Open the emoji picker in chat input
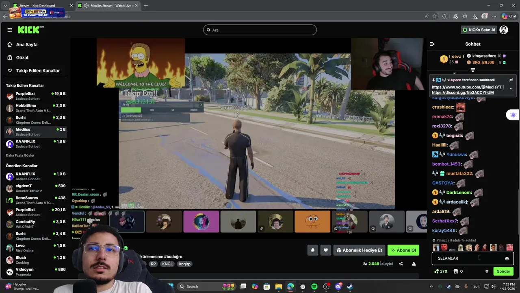The height and width of the screenshot is (293, 520). 507,258
